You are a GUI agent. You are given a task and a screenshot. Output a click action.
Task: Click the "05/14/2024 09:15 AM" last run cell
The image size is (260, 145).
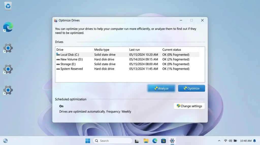pyautogui.click(x=144, y=59)
